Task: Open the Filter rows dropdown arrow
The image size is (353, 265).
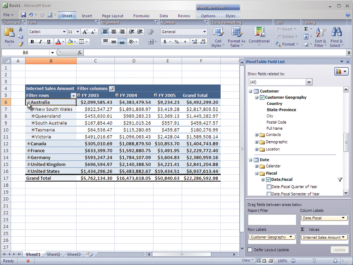Action: pos(73,95)
